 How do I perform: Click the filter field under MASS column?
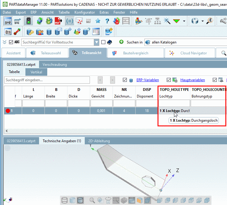coord(101,103)
